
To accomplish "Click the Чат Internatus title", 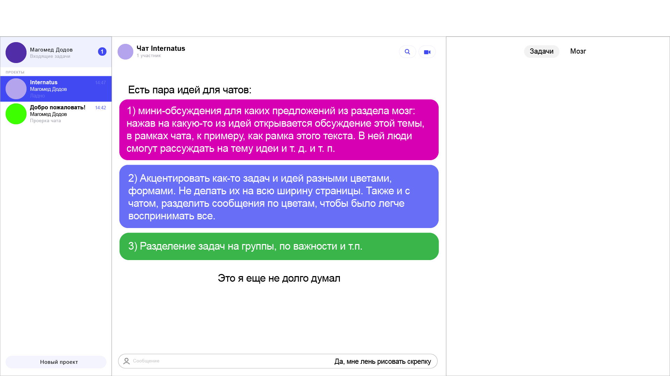I will (161, 49).
